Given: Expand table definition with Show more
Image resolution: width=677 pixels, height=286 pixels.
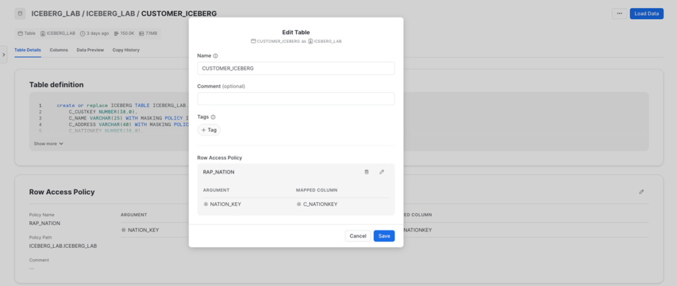Looking at the screenshot, I should 49,143.
